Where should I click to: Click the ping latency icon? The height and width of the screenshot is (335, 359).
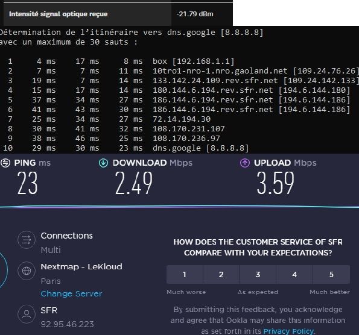pos(5,163)
